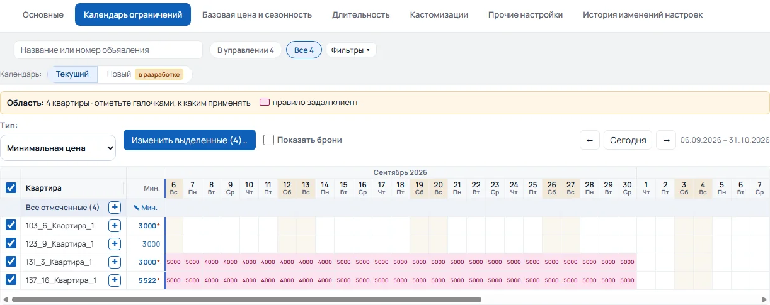Click the listing name search field
The image size is (770, 305).
[108, 50]
